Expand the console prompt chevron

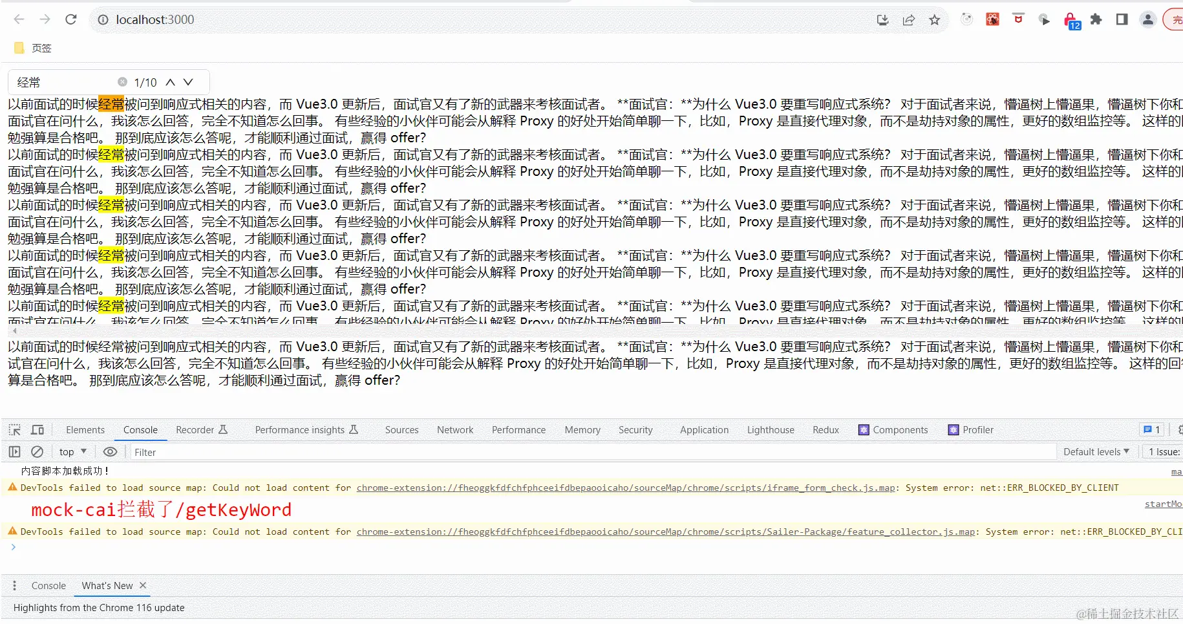tap(13, 546)
